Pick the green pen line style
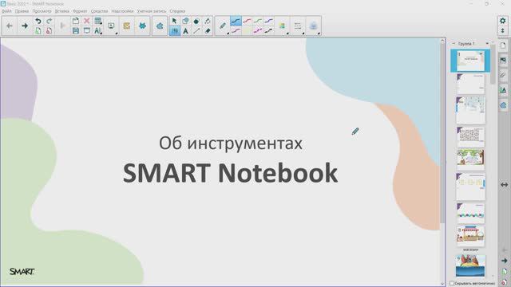Screen dimensions: 511x287 coord(257,22)
